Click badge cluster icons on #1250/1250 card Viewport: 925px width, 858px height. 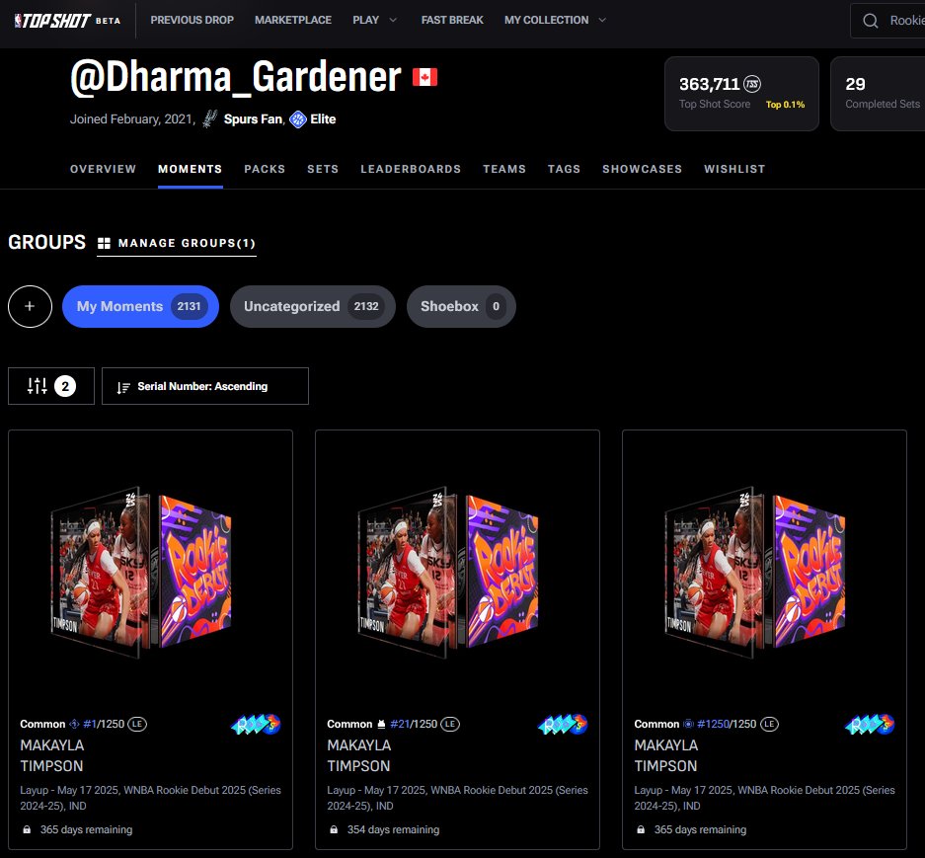coord(870,724)
